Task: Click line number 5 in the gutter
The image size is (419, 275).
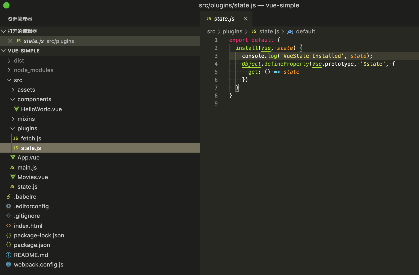Action: coord(216,72)
